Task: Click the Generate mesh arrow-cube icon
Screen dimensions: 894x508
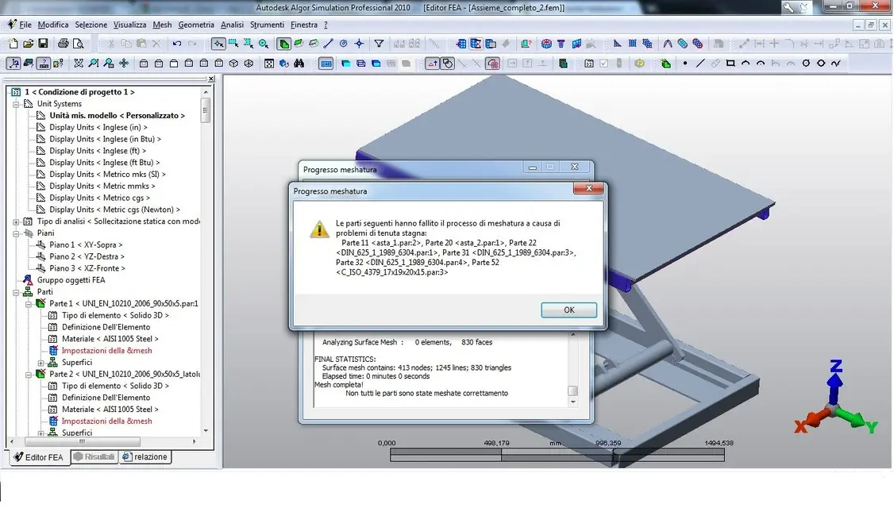Action: click(460, 44)
